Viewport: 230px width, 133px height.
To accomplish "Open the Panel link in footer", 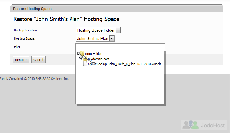I will point(4,79).
